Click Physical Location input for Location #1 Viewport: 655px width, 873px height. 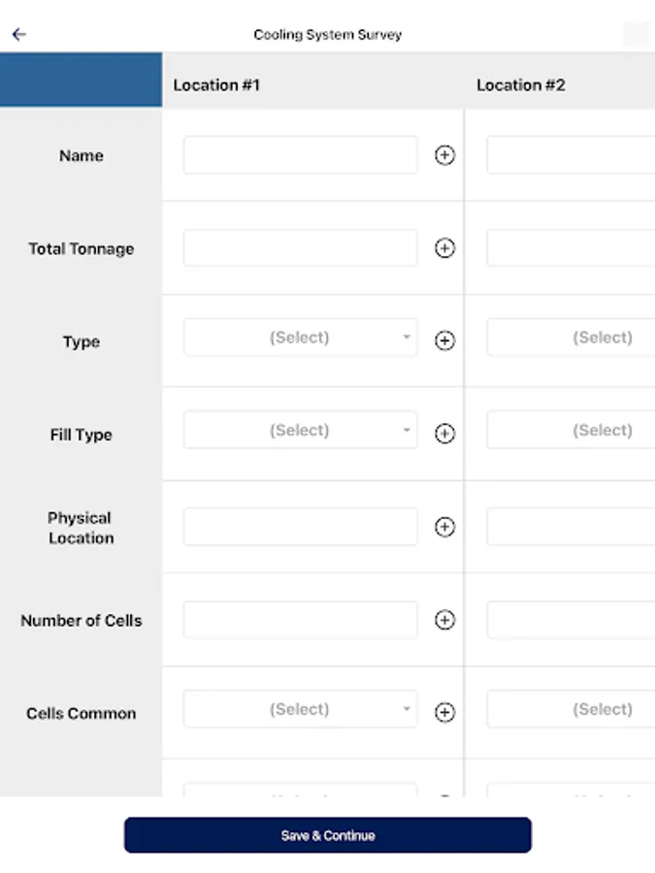(300, 527)
